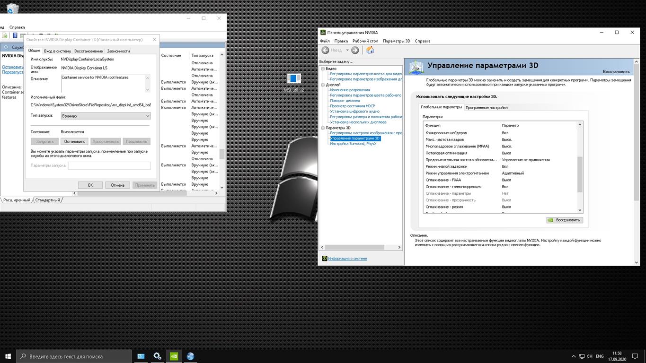Open the Восстановление tab in properties
The width and height of the screenshot is (646, 363).
[x=88, y=51]
